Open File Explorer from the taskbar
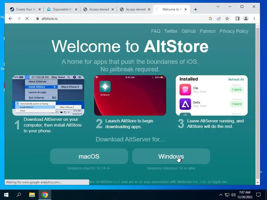Viewport: 267px width, 200px height. click(32, 195)
